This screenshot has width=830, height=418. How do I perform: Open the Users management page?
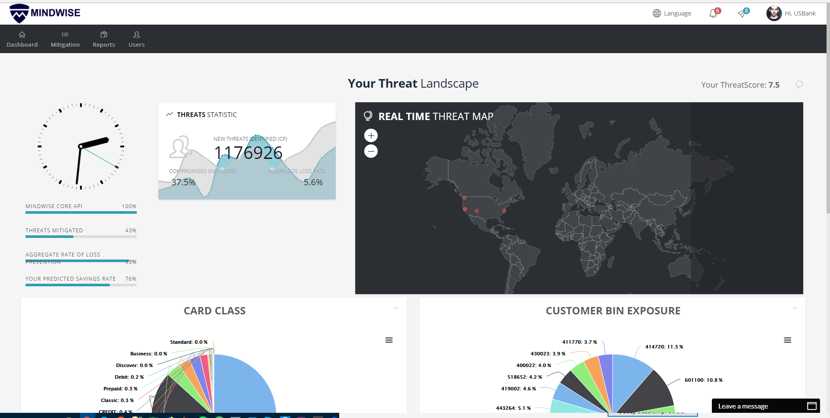click(x=136, y=39)
